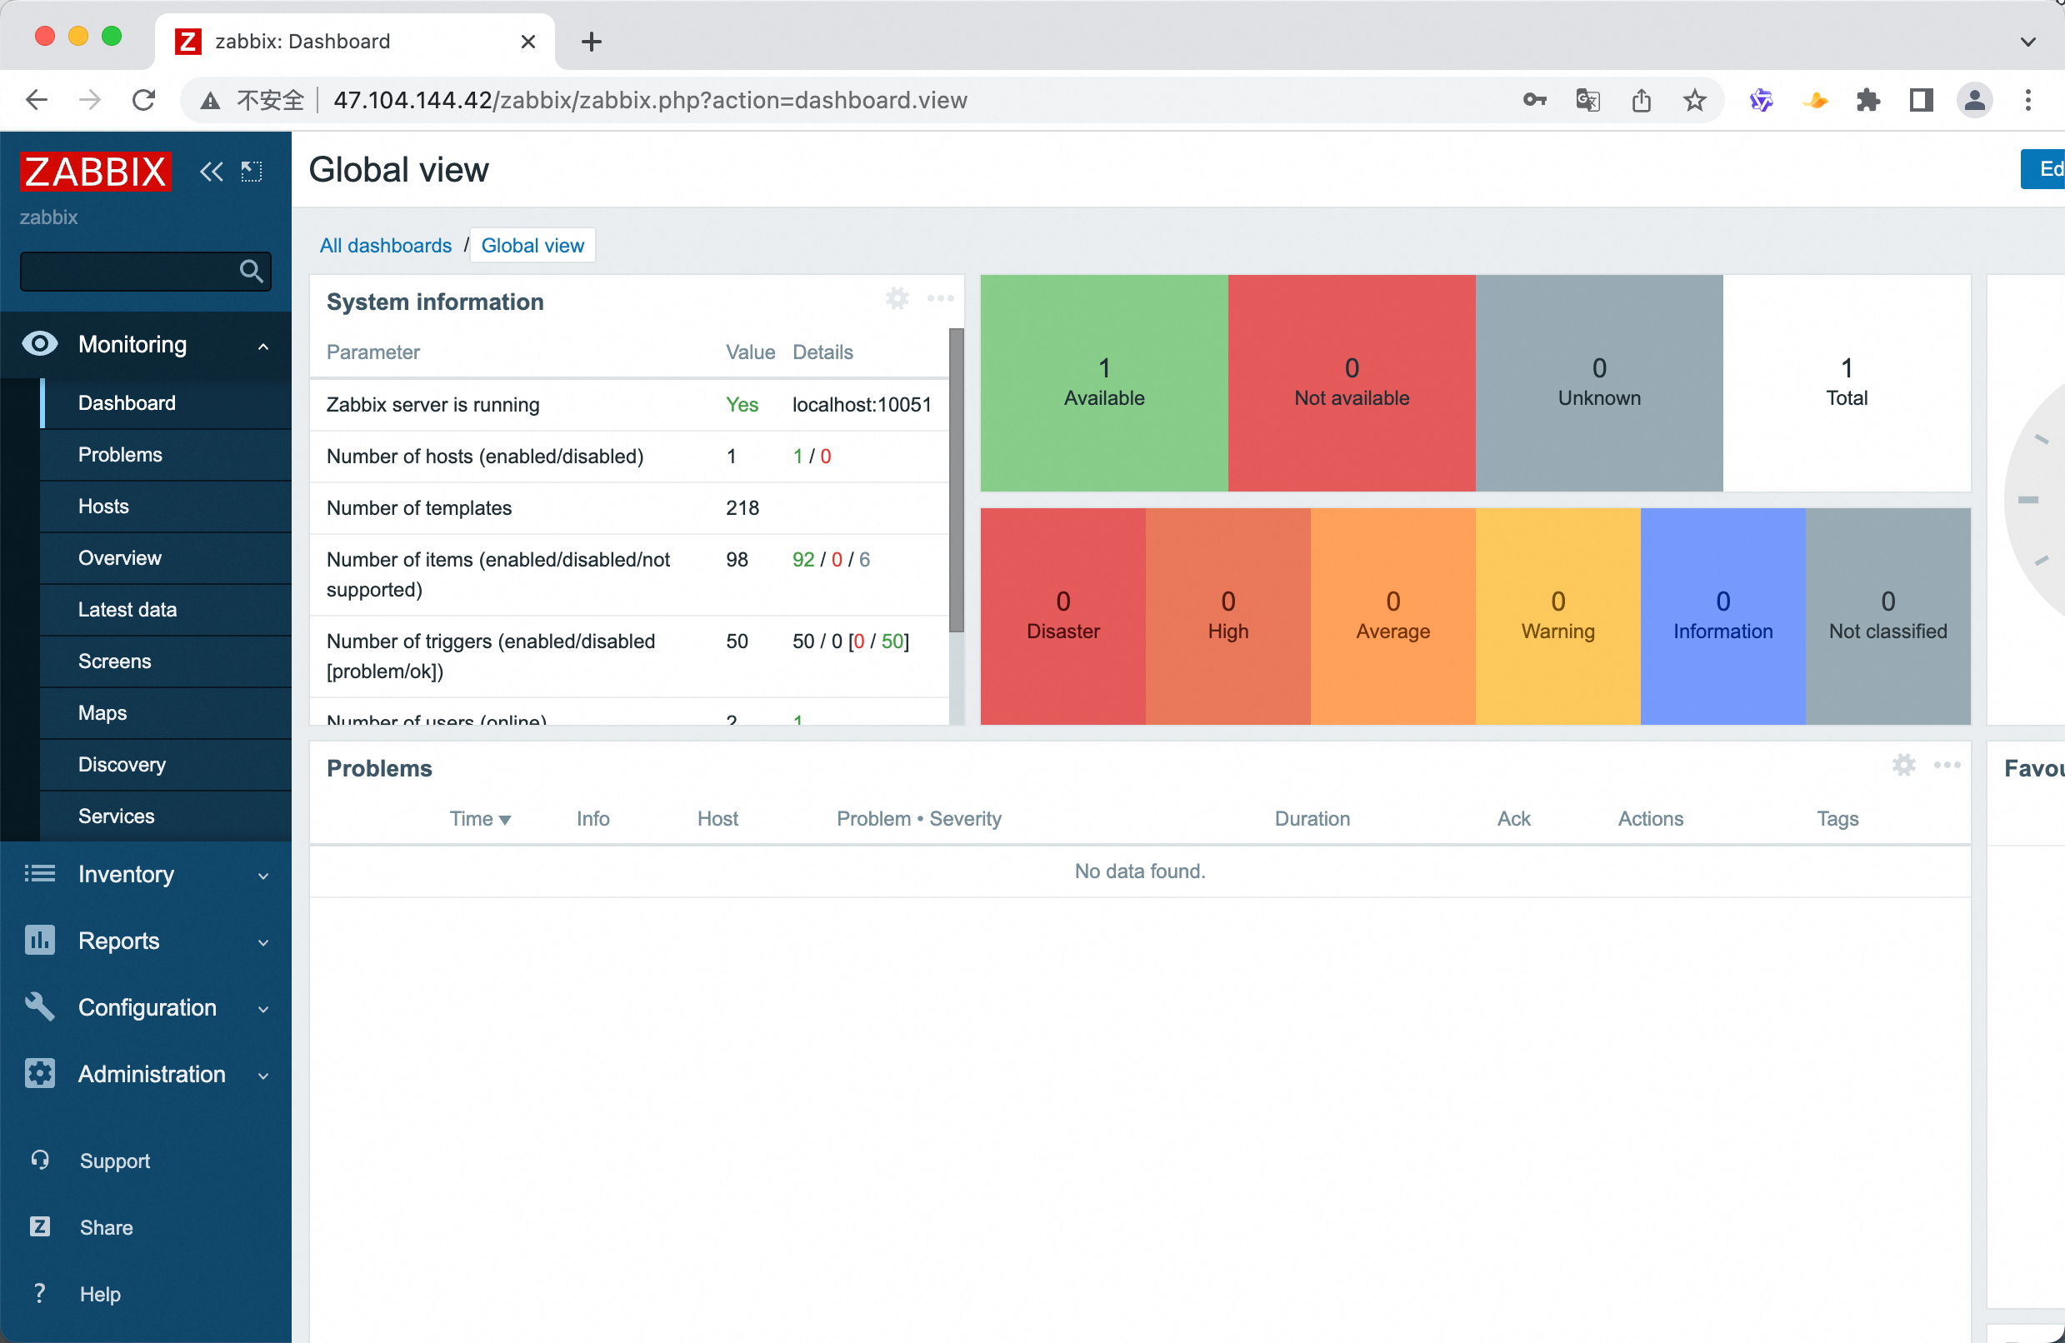Click Global view breadcrumb link
2065x1343 pixels.
[532, 246]
